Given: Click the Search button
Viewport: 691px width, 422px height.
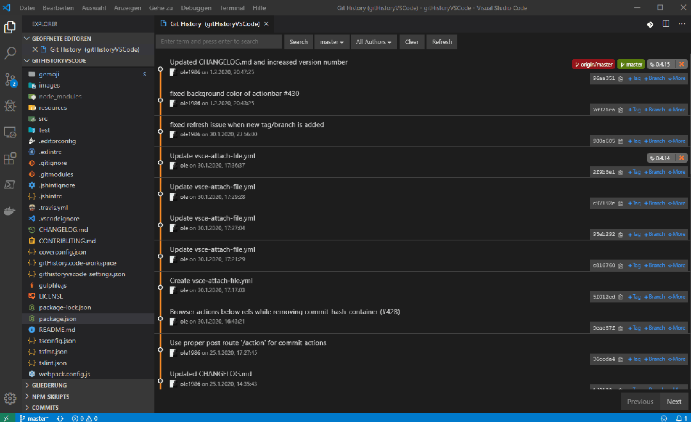Looking at the screenshot, I should (298, 42).
